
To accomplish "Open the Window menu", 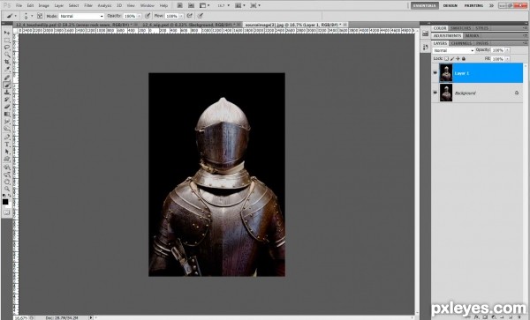I will [x=147, y=6].
